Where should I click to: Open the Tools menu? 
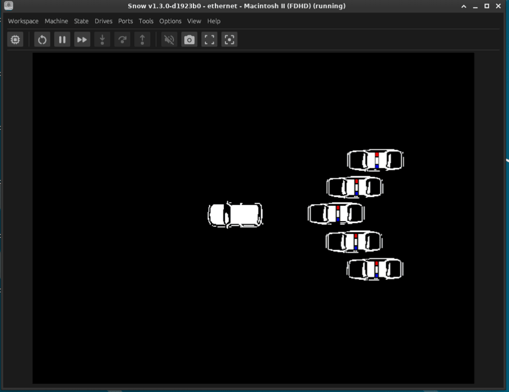pos(146,21)
